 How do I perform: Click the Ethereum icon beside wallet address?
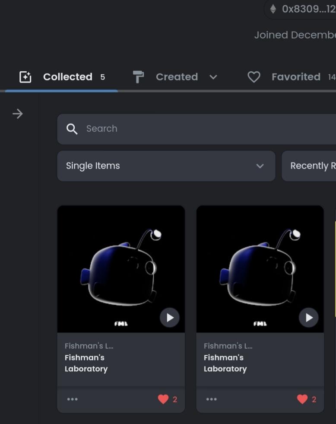pos(273,9)
